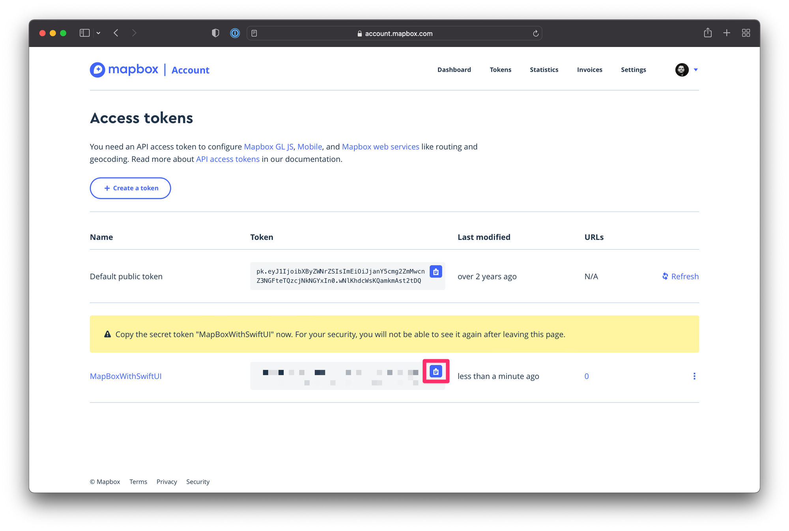Open MapBoxWithSwiftUI token options menu

coord(694,376)
